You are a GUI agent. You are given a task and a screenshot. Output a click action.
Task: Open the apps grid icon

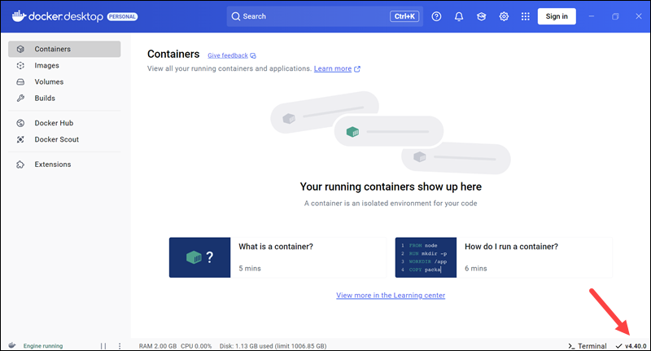tap(526, 16)
